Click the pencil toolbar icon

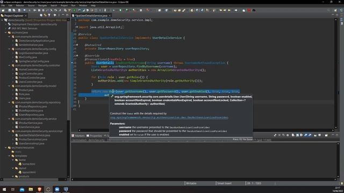pyautogui.click(x=184, y=10)
